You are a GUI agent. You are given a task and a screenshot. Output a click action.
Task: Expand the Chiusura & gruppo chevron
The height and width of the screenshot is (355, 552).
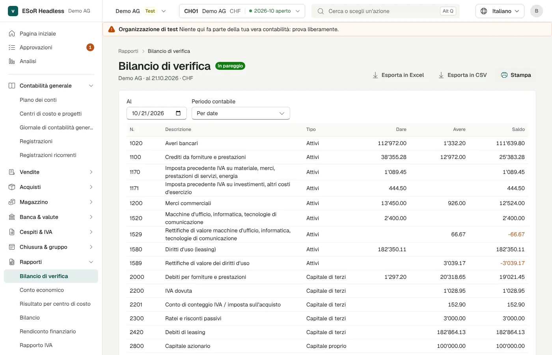coord(91,247)
